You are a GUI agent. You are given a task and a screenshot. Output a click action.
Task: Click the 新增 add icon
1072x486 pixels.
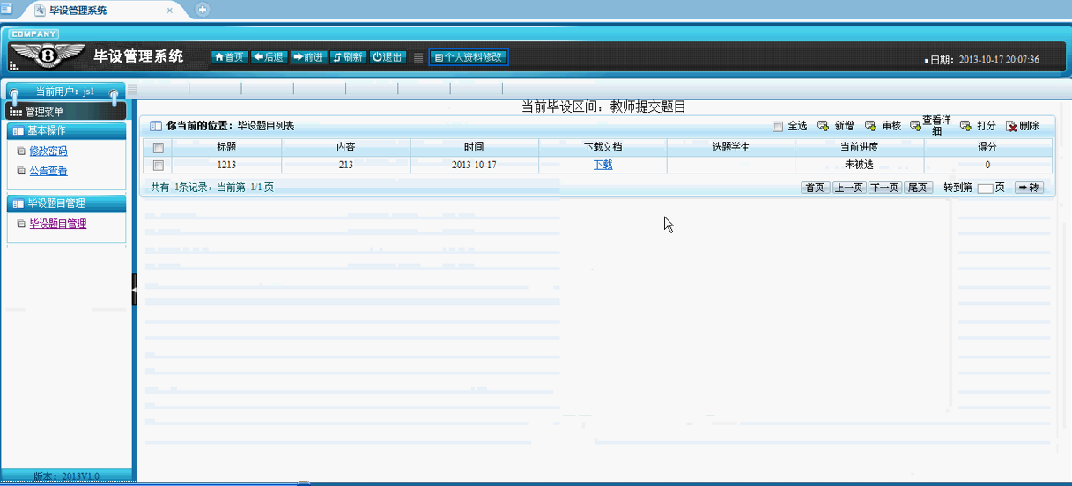click(823, 126)
